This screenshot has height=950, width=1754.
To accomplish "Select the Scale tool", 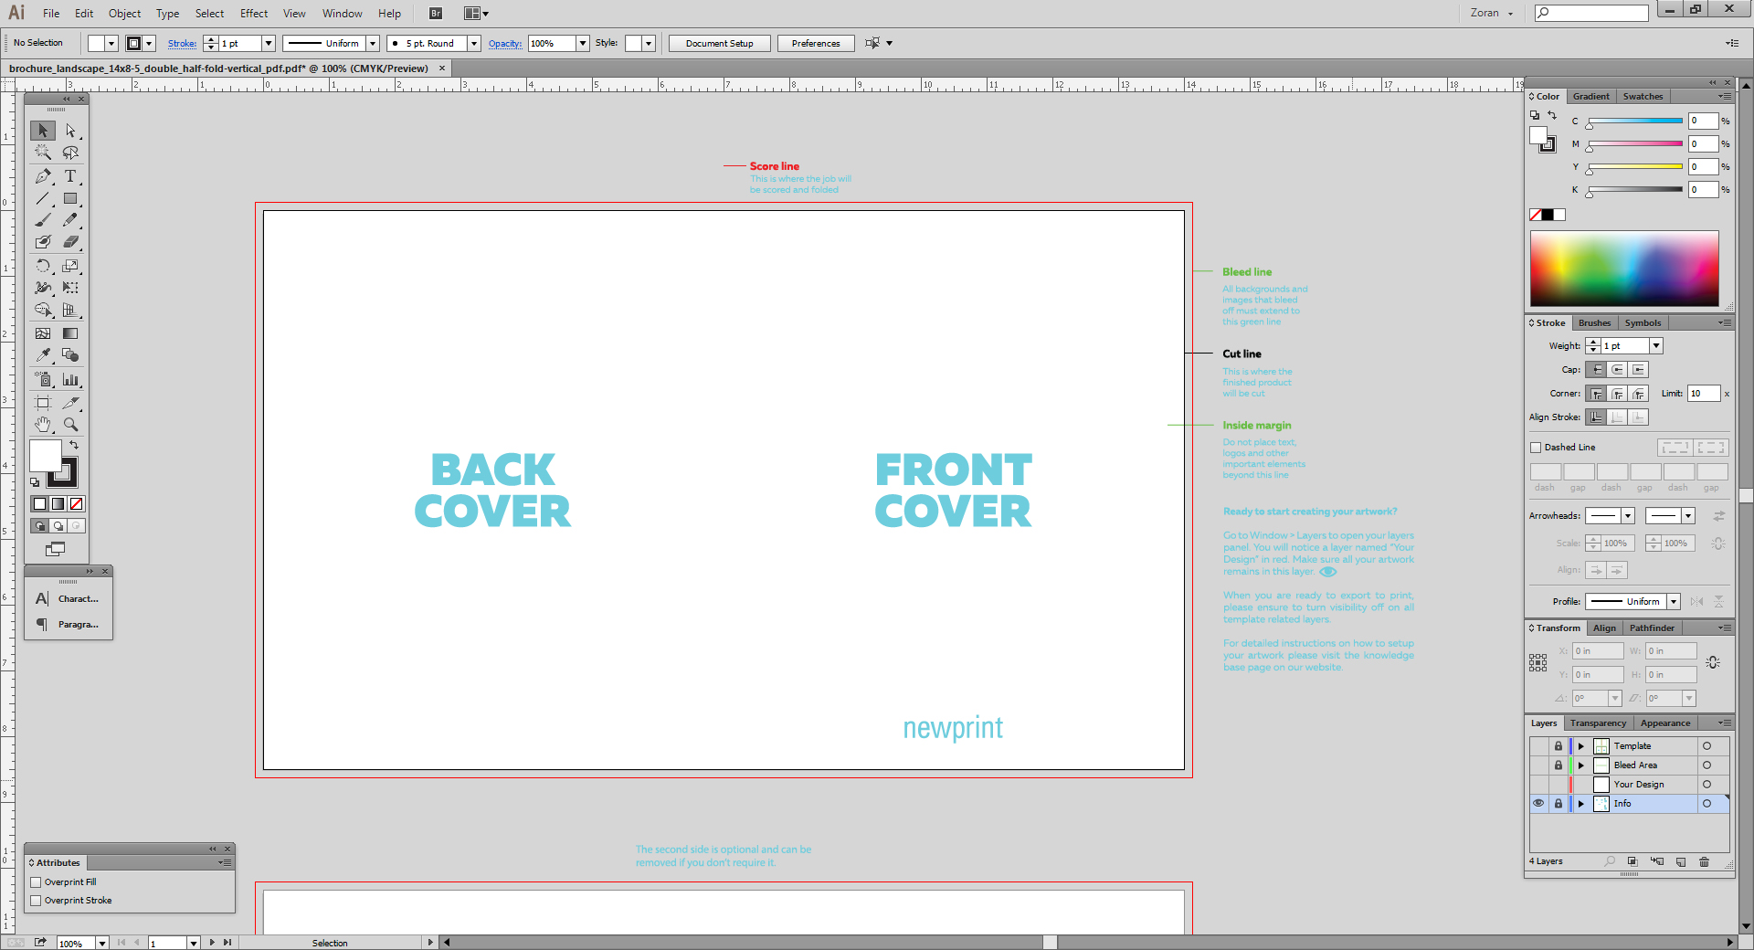I will coord(70,266).
